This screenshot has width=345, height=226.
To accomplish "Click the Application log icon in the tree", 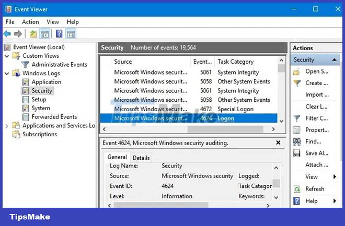I will (x=26, y=82).
